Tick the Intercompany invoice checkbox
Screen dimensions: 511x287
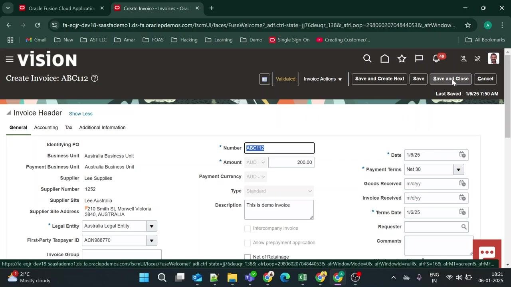(x=248, y=229)
